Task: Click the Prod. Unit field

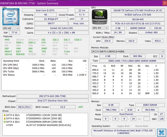Action: coord(78,23)
